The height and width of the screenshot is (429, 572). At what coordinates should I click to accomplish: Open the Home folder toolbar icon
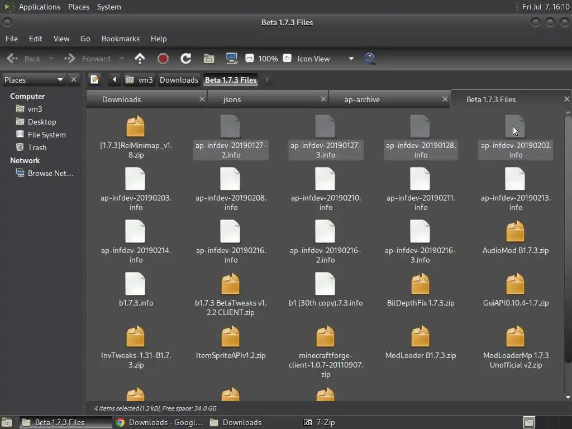[209, 58]
